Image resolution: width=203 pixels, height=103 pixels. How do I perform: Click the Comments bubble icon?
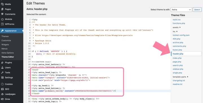point(2,14)
